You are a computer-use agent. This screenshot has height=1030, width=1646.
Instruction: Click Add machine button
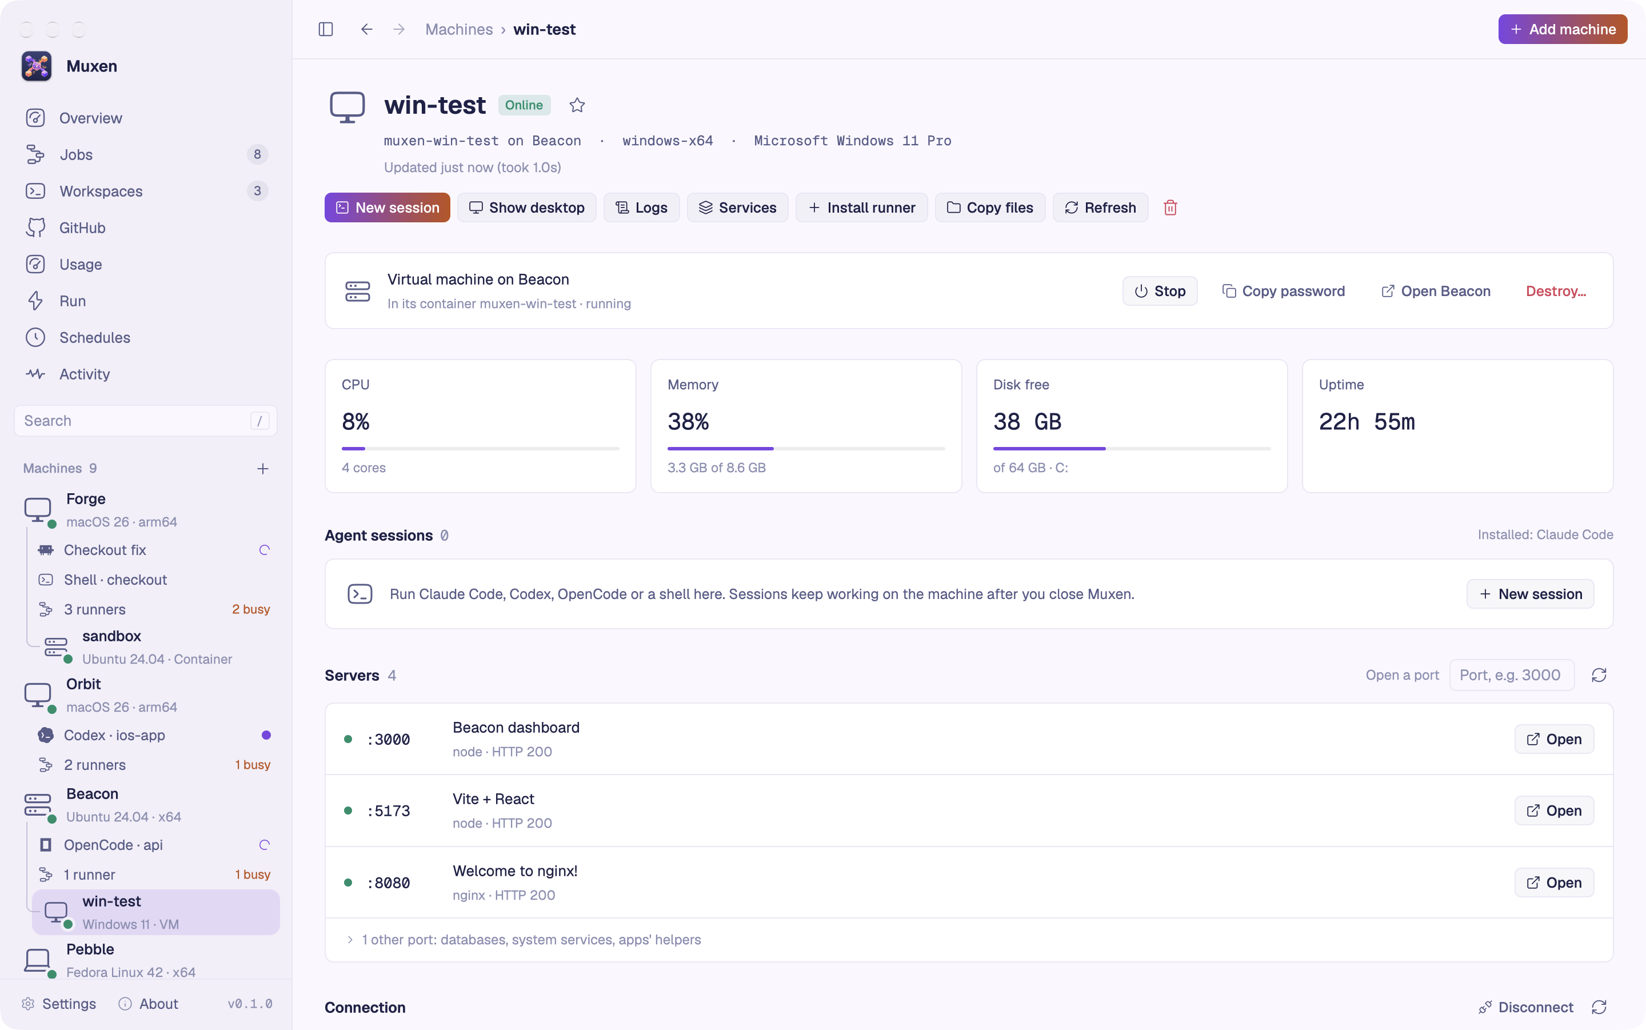click(x=1562, y=29)
